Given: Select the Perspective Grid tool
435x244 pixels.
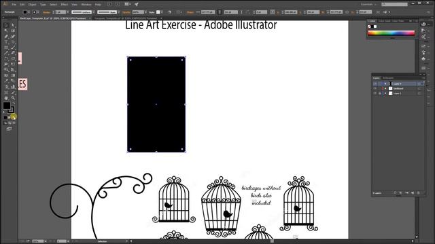Looking at the screenshot, I should coord(13,70).
